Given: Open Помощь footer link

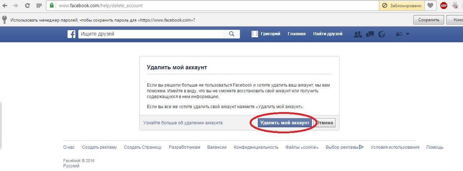Looking at the screenshot, I should point(435,147).
